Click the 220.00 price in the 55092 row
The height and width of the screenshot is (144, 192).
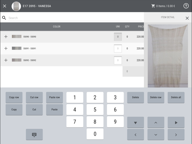[140, 60]
